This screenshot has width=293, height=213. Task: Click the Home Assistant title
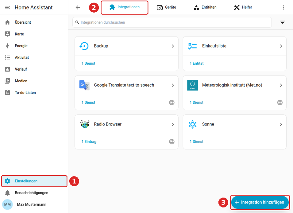pyautogui.click(x=34, y=7)
